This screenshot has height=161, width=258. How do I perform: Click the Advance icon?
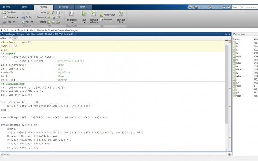coord(102,19)
